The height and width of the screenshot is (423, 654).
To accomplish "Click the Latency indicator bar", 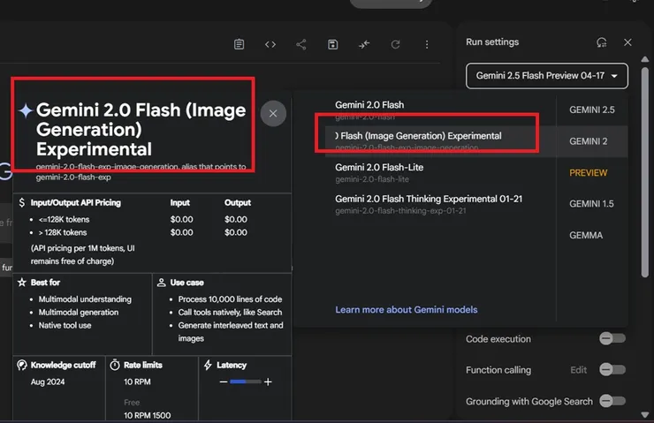I will pos(246,381).
